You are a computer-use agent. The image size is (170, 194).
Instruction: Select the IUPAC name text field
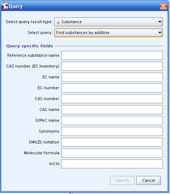tap(112, 120)
